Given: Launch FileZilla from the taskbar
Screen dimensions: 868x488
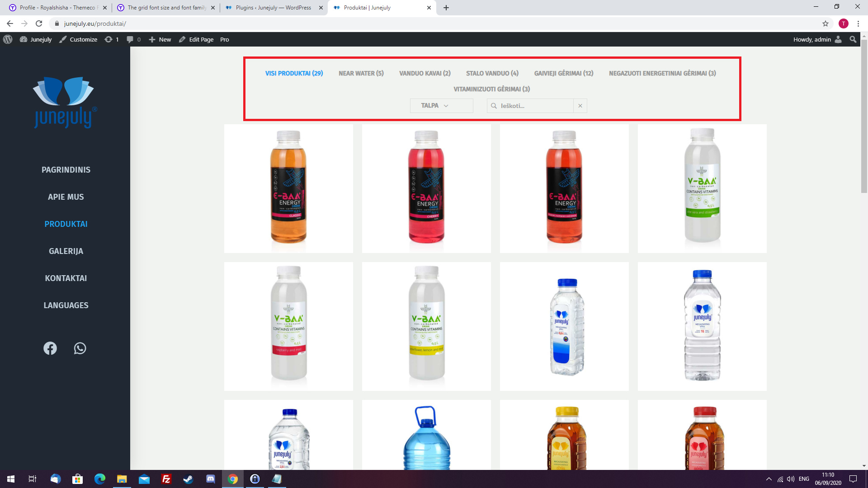Looking at the screenshot, I should coord(166,479).
